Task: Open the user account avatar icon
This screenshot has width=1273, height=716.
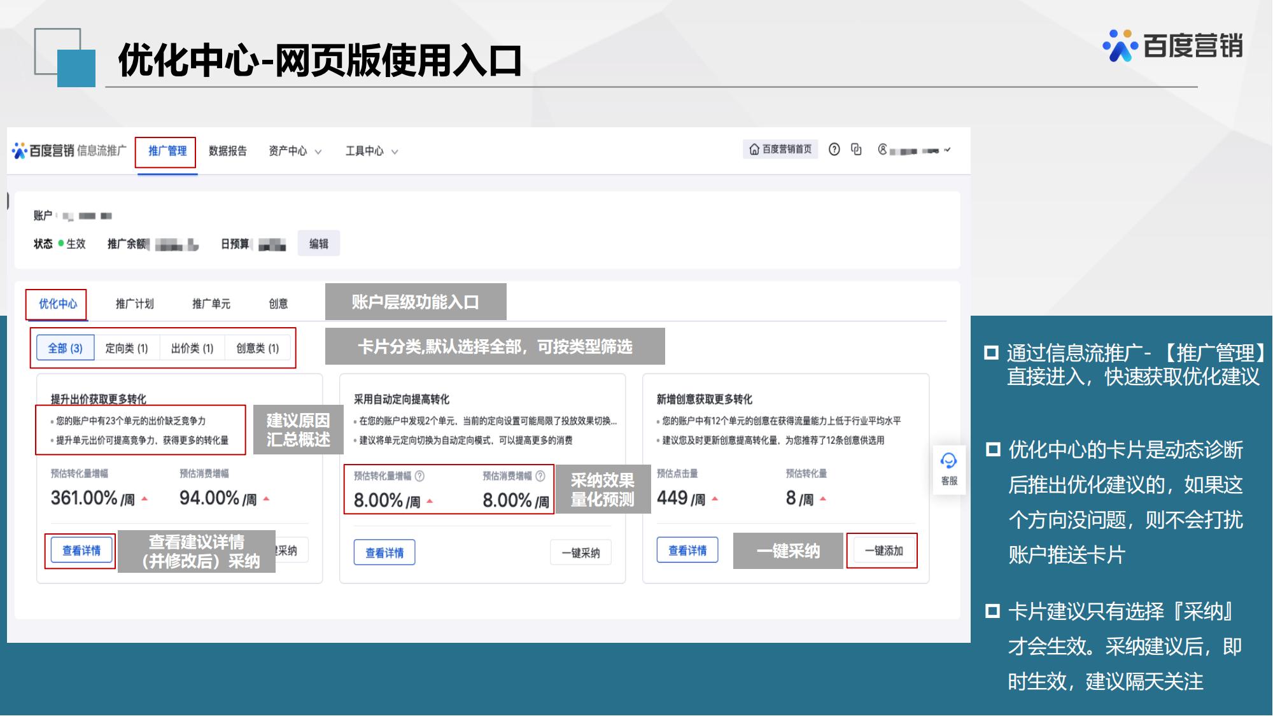Action: [882, 150]
